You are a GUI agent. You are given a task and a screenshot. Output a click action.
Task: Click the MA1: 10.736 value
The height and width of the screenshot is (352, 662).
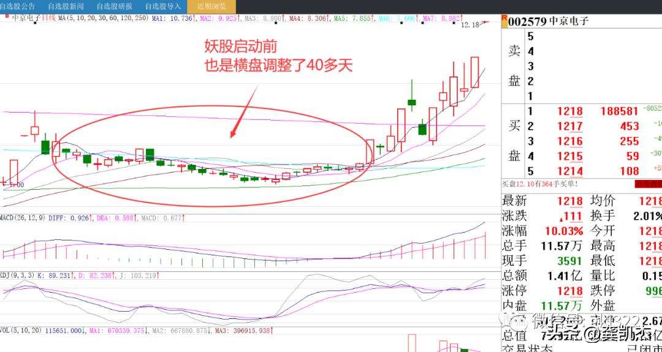[x=173, y=18]
